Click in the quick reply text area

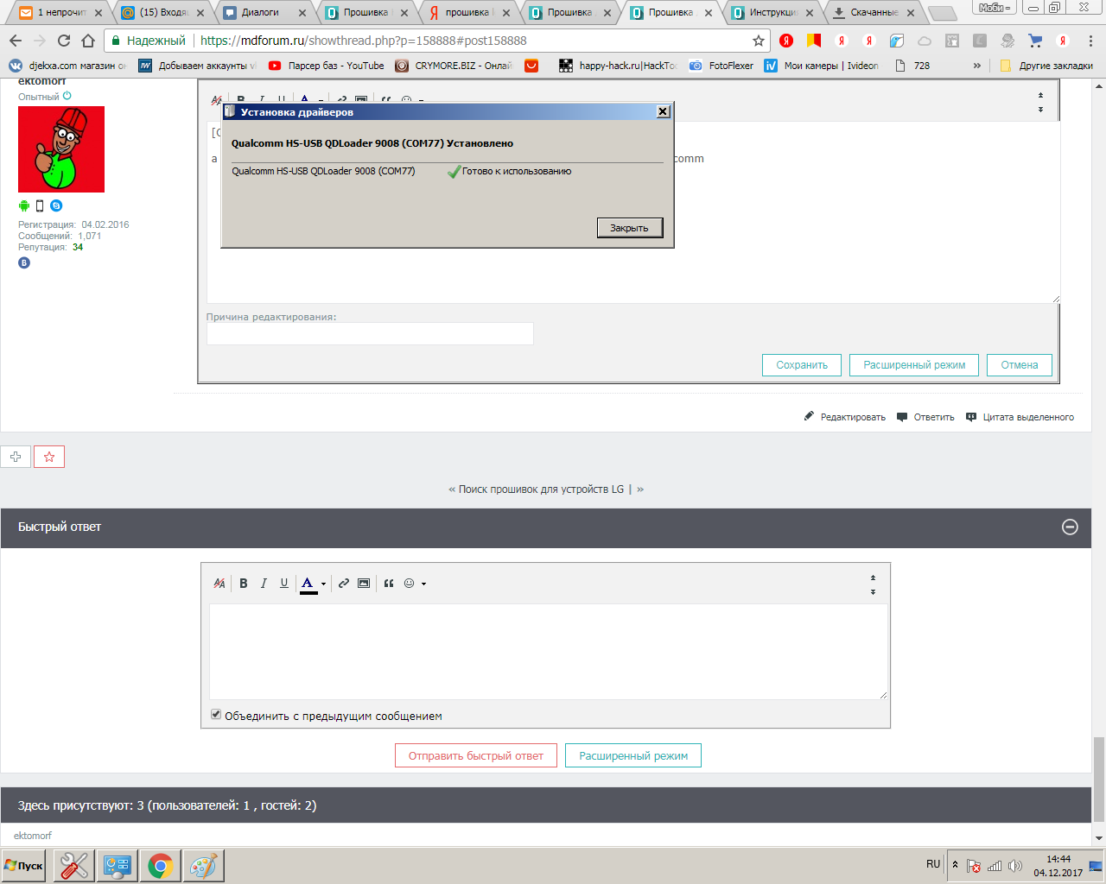tap(549, 651)
